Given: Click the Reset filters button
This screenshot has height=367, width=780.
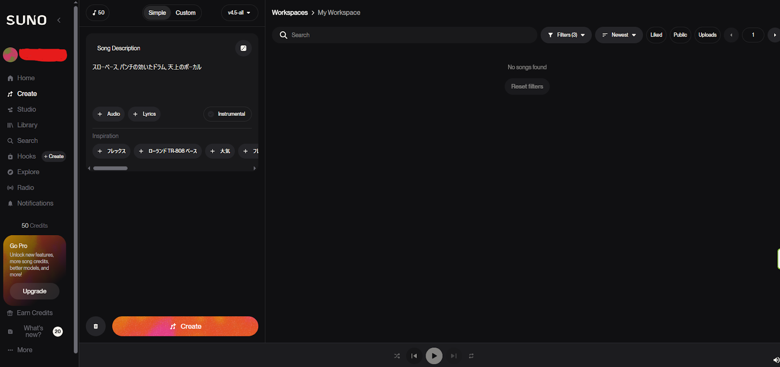Looking at the screenshot, I should 527,87.
